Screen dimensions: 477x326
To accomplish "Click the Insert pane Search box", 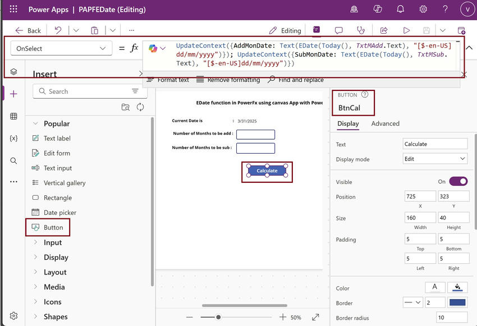I will 90,91.
